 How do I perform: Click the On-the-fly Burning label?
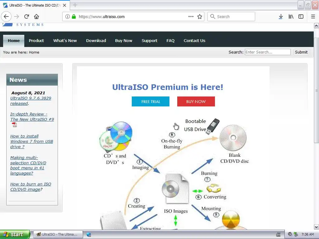[172, 144]
